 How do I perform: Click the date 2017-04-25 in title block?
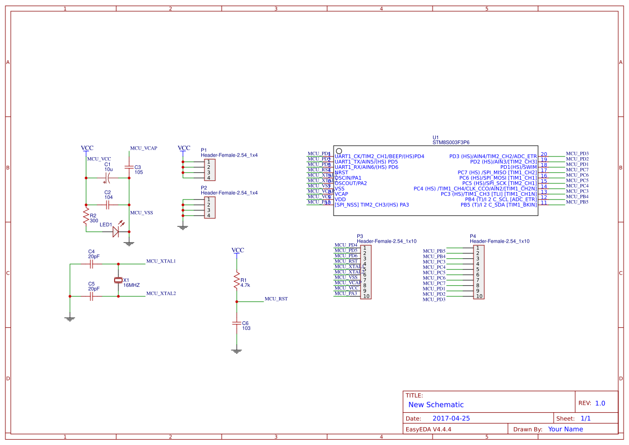tap(451, 419)
